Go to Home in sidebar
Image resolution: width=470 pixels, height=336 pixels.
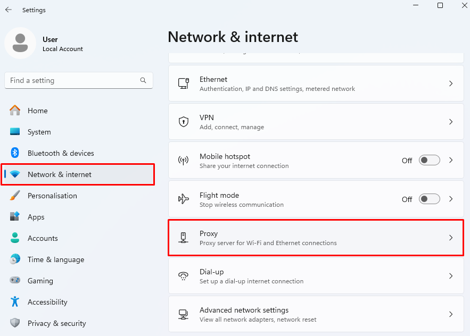[79, 111]
